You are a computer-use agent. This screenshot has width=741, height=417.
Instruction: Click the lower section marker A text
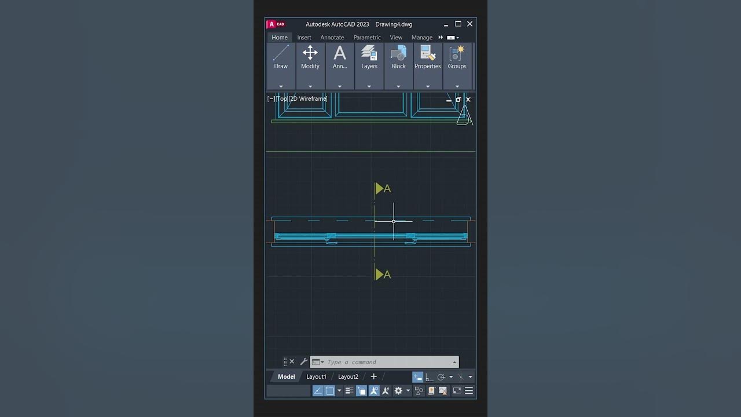[387, 275]
